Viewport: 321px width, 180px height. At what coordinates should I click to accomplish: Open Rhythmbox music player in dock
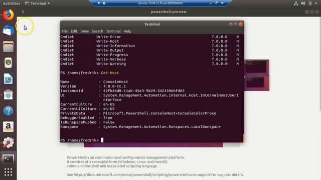[x=8, y=62]
